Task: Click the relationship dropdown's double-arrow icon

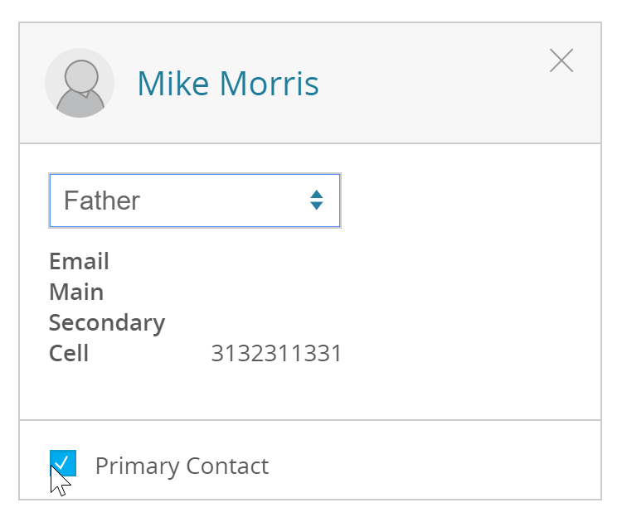Action: click(x=317, y=201)
